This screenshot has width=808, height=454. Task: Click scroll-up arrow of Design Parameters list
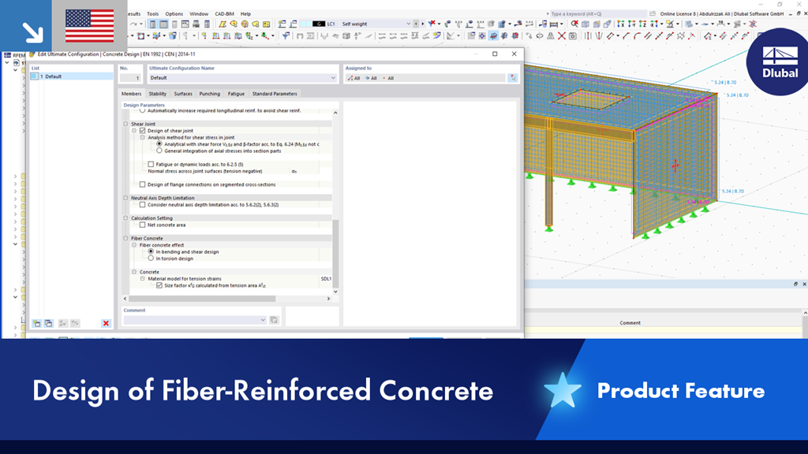point(335,112)
